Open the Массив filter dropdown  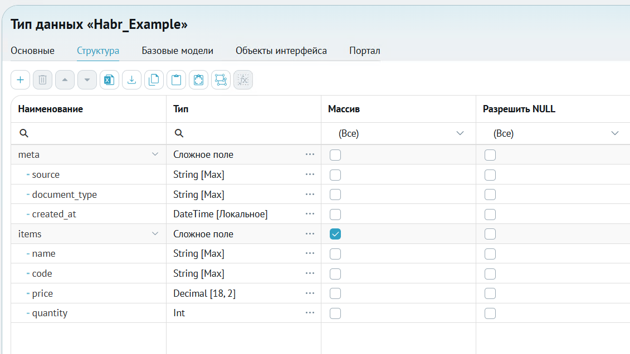tap(399, 133)
